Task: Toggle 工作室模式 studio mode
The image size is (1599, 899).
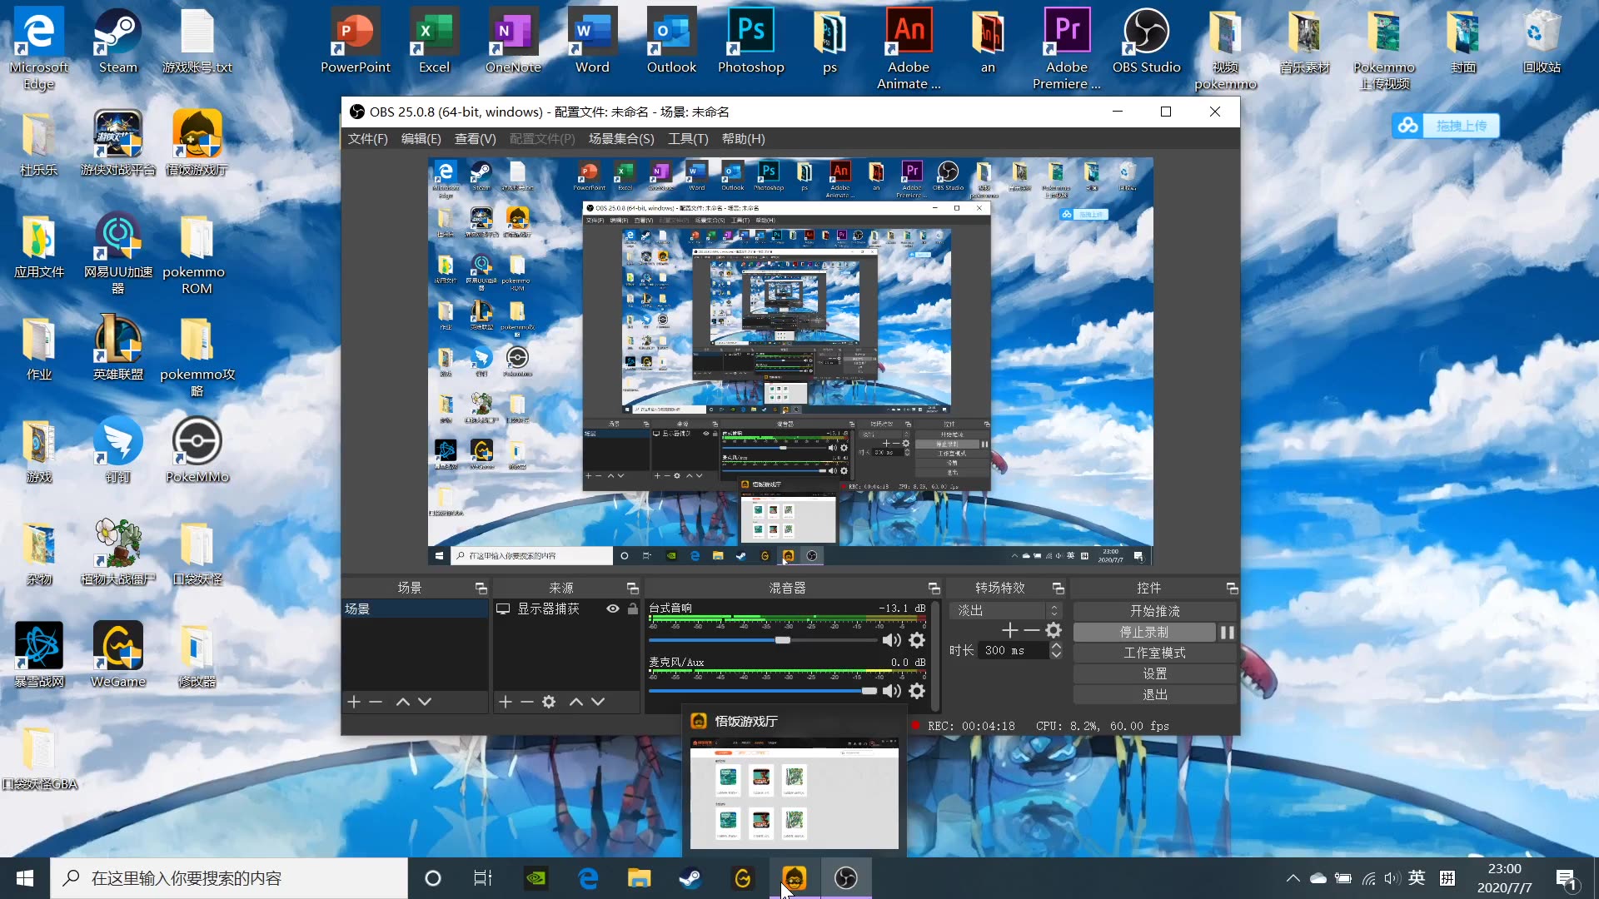Action: pyautogui.click(x=1154, y=653)
